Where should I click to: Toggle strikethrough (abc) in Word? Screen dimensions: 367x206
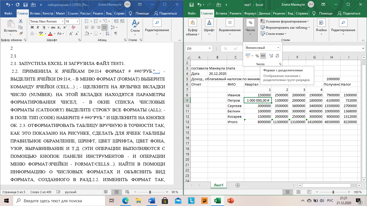[53, 27]
